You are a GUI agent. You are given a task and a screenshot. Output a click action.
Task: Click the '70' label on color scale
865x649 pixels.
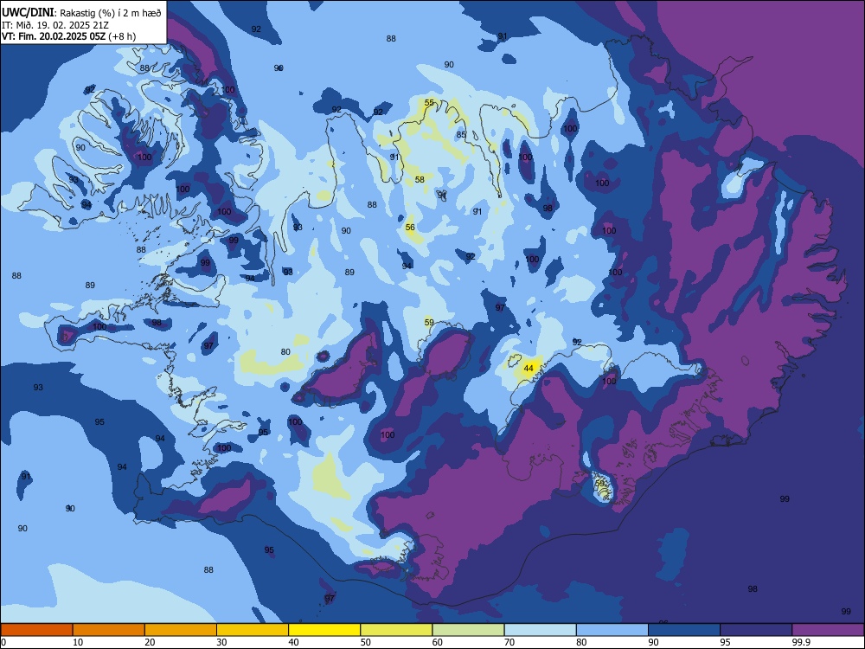tap(509, 642)
